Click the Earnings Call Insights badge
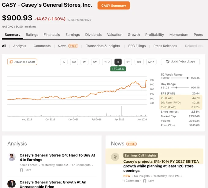Image resolution: width=208 pixels, height=188 pixels. click(x=141, y=155)
